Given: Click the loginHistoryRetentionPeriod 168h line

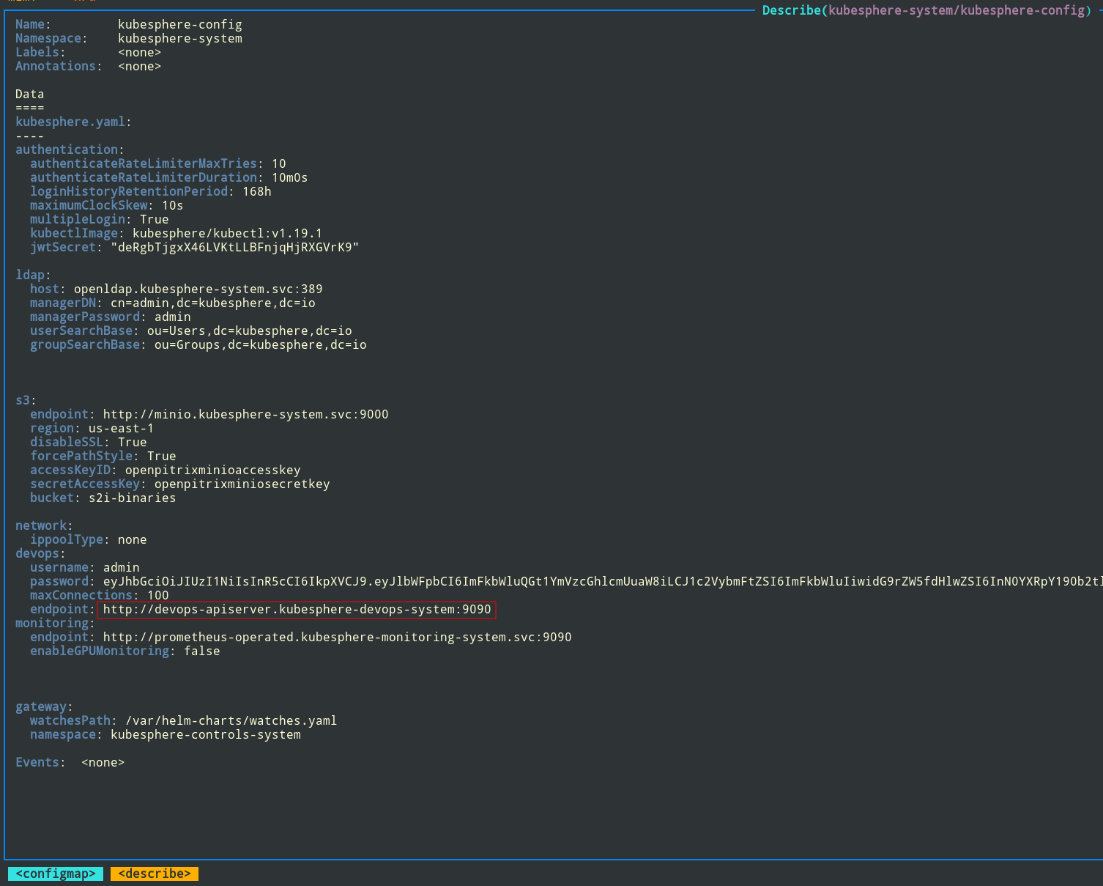Looking at the screenshot, I should pos(150,191).
